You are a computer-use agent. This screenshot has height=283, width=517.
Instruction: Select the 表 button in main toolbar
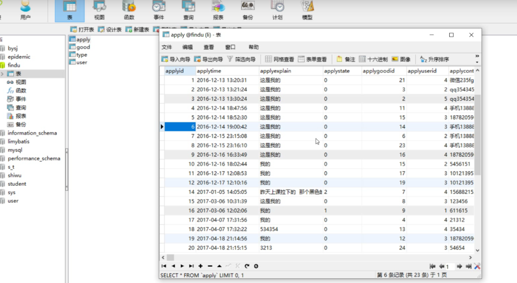[69, 11]
